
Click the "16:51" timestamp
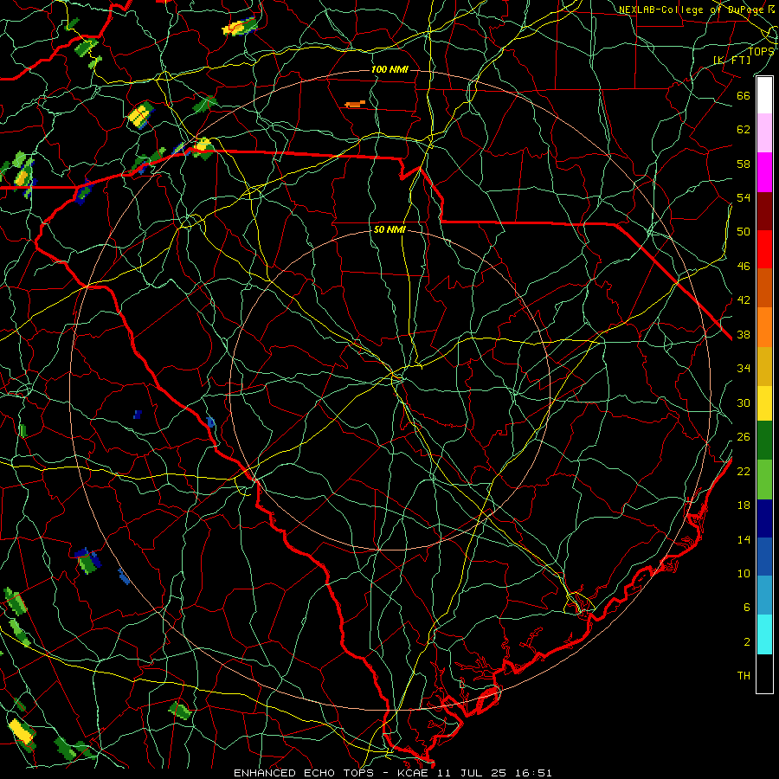coord(532,773)
